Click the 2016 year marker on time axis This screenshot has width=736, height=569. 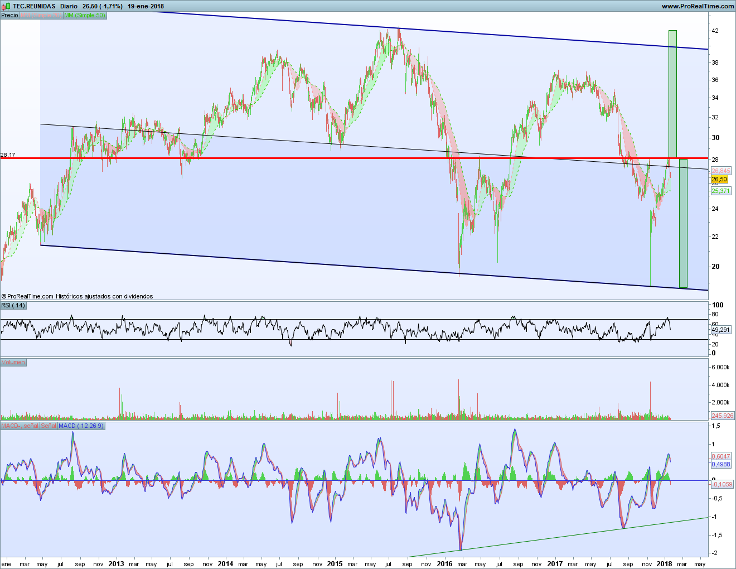444,563
